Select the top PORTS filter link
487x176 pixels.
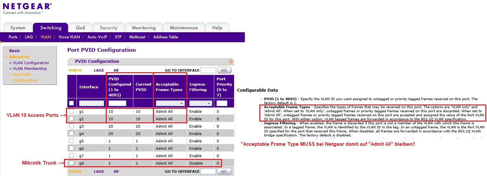75,71
